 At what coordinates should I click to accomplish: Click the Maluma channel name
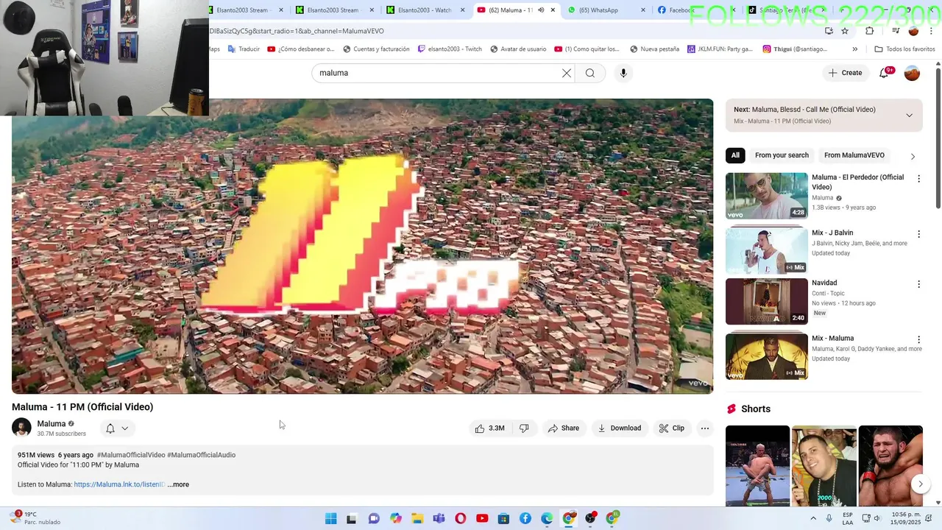pyautogui.click(x=52, y=424)
